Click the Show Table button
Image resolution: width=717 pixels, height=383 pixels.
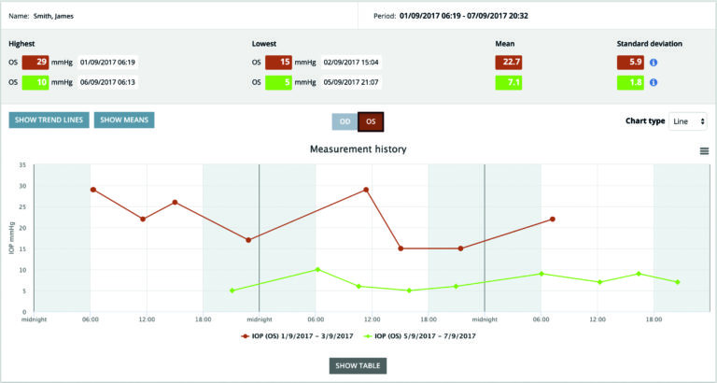(x=358, y=365)
